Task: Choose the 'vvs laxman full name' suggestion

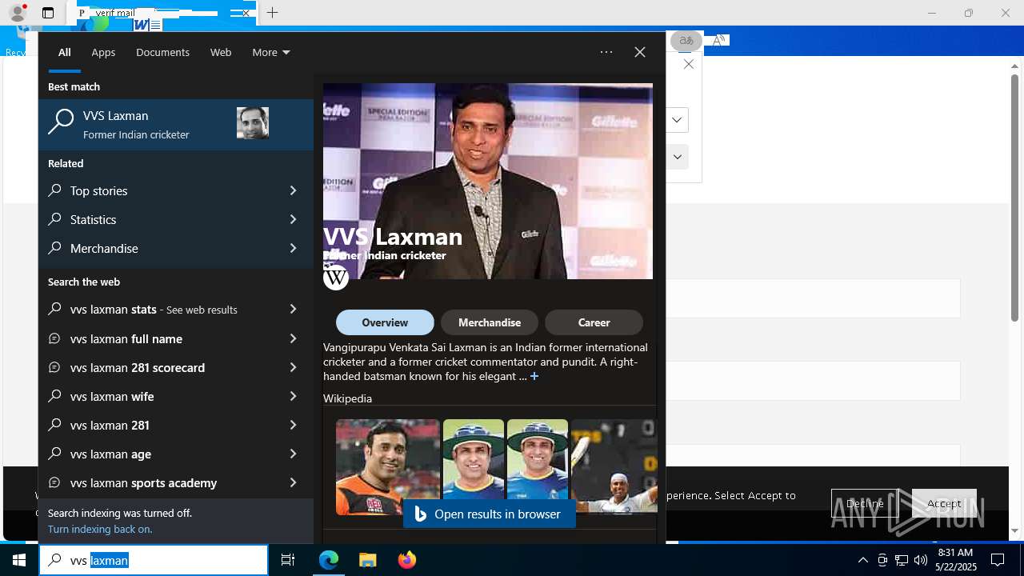Action: tap(176, 338)
